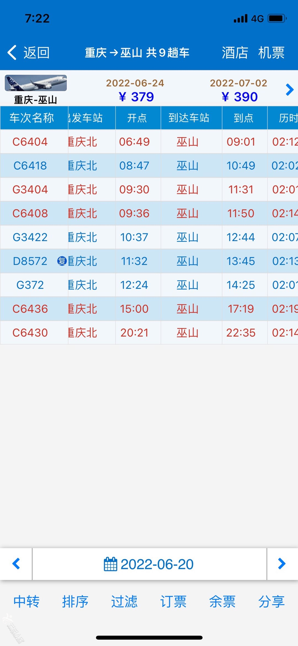298x646 pixels.
Task: Show more flight dates with the blue chevron
Action: point(289,90)
